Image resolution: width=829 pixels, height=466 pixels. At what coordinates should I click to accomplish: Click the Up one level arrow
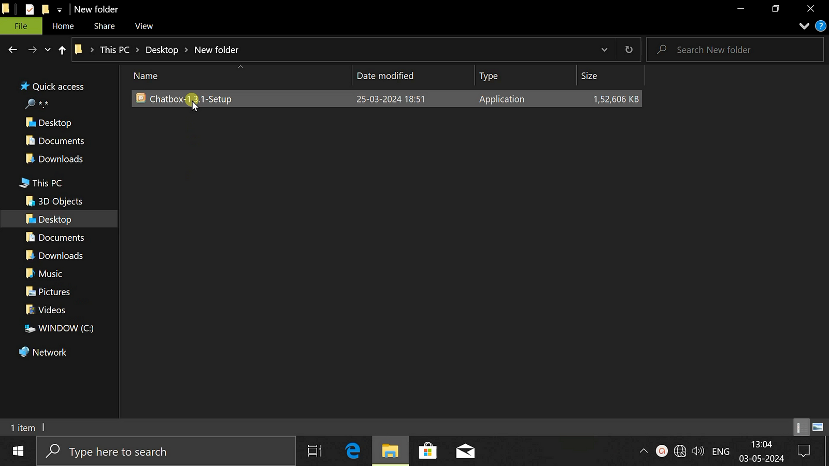coord(62,50)
